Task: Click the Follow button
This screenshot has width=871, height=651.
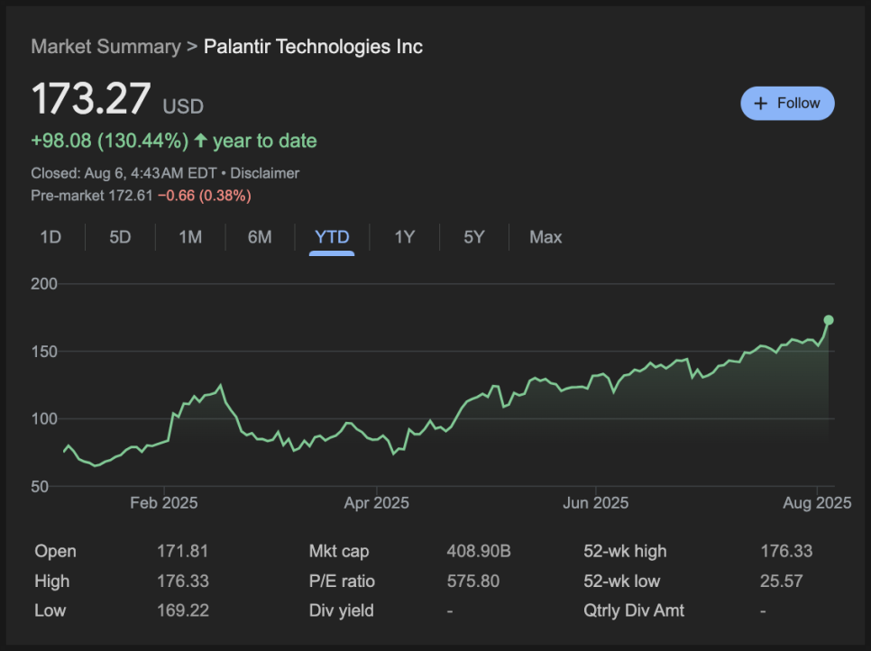Action: coord(787,104)
